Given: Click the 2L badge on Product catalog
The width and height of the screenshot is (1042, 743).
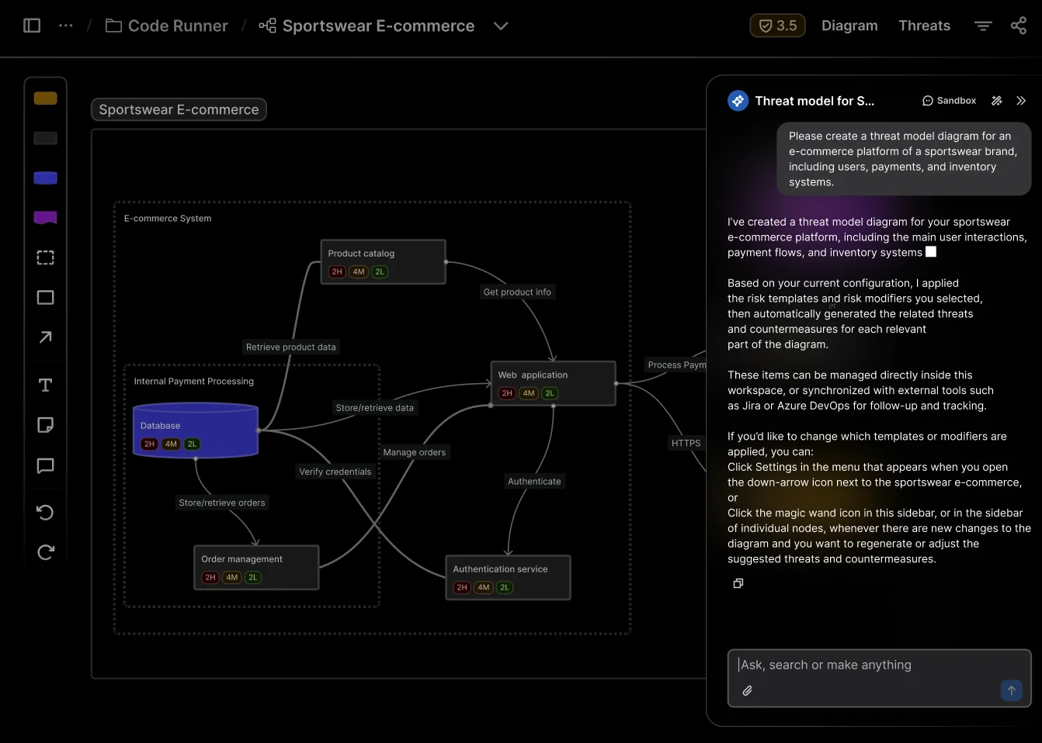Looking at the screenshot, I should (380, 272).
